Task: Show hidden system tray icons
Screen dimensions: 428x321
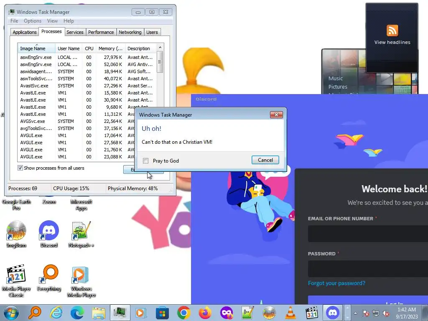Action: pyautogui.click(x=355, y=313)
